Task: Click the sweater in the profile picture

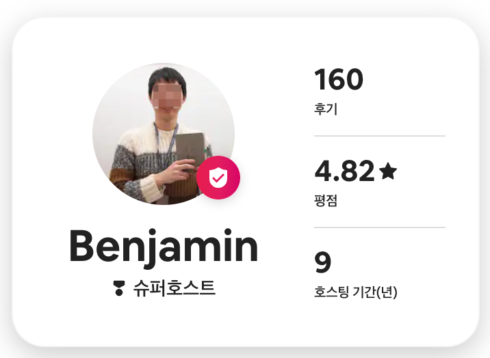Action: pyautogui.click(x=136, y=162)
